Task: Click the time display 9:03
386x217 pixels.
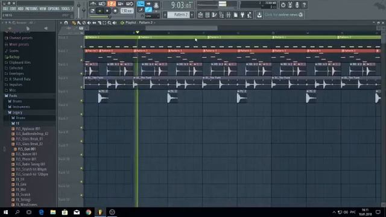Action: [x=181, y=5]
